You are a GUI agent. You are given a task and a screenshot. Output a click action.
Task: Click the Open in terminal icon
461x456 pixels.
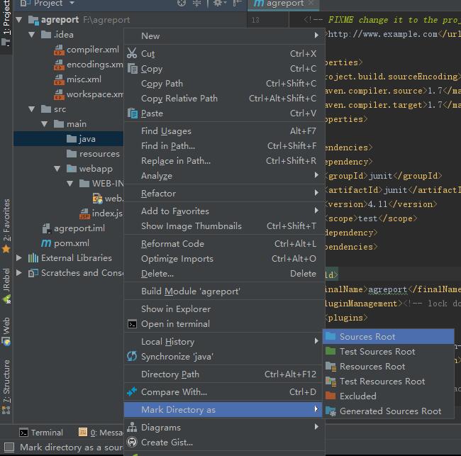click(x=132, y=323)
